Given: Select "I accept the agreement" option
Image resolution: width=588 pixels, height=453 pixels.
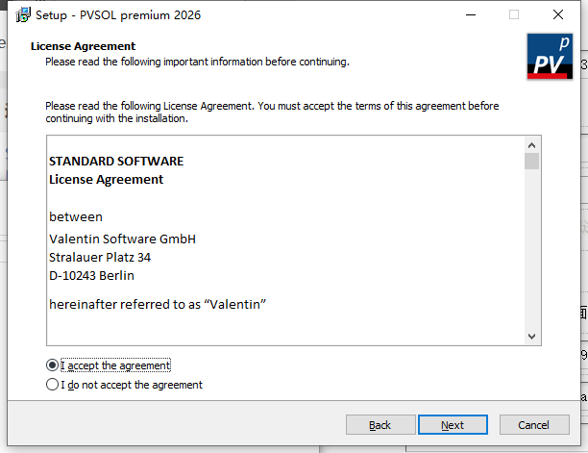Looking at the screenshot, I should (x=52, y=365).
